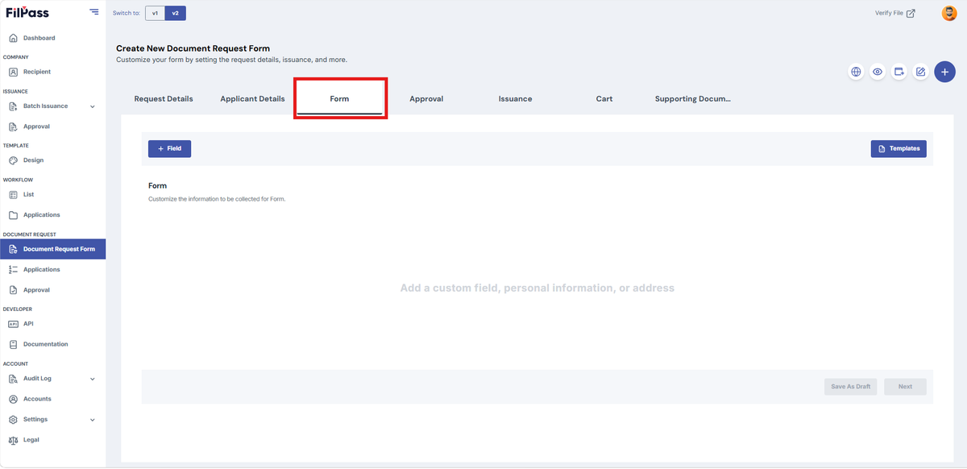This screenshot has height=469, width=967.
Task: Open the Approval tab
Action: (426, 99)
